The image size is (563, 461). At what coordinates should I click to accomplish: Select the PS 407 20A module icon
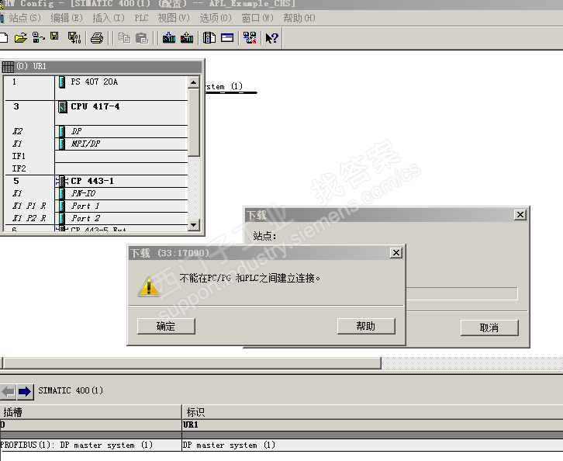62,82
